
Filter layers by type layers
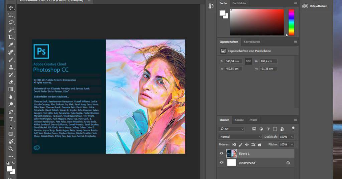click(x=268, y=129)
